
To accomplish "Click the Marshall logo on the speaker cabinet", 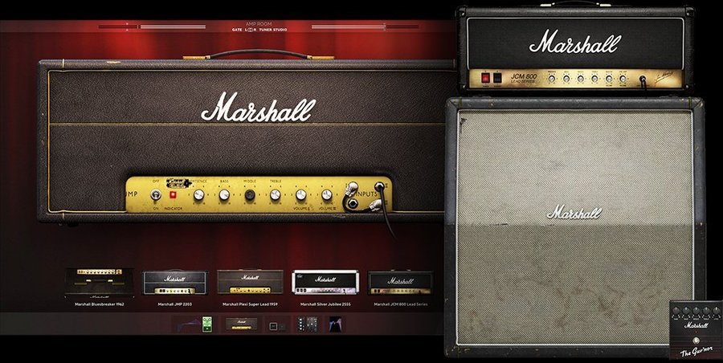I will 574,213.
